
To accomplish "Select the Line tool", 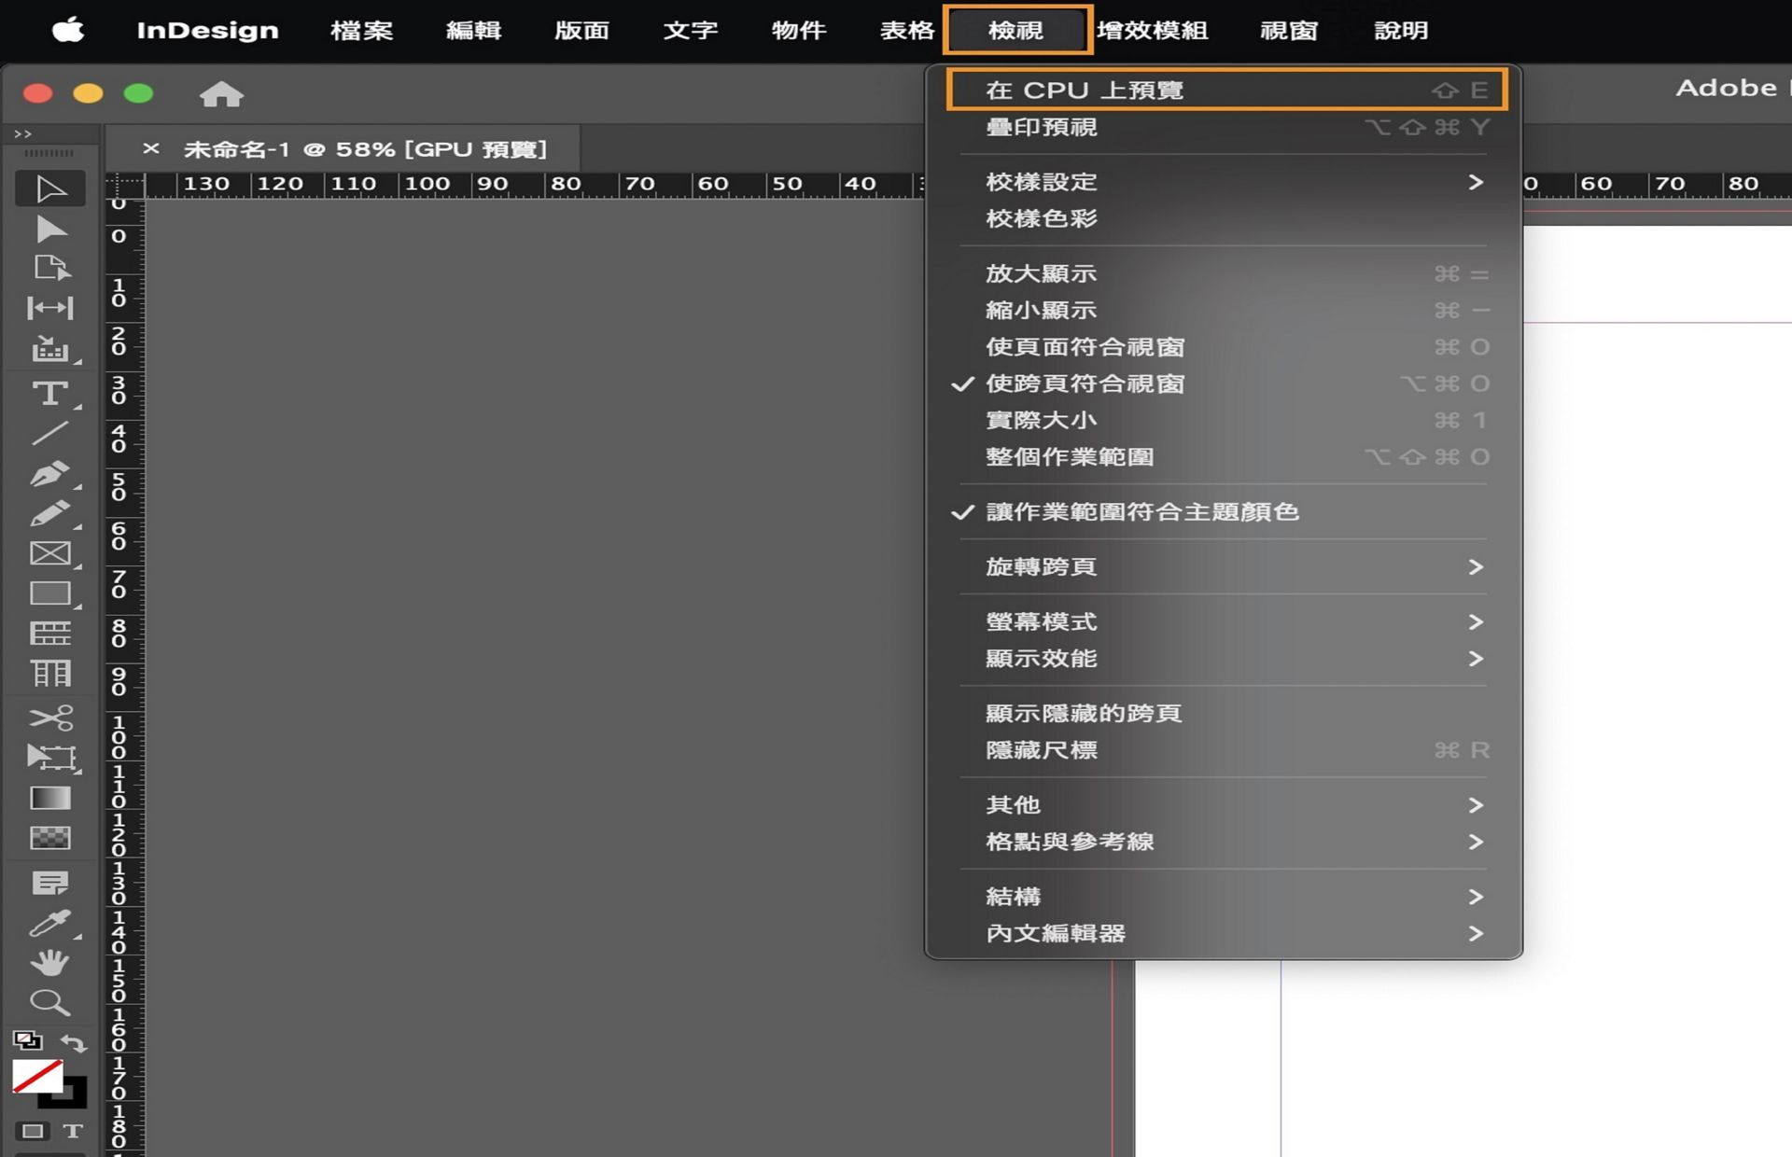I will 51,432.
